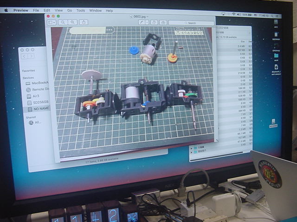Zoom in the image in Preview
The height and width of the screenshot is (222, 297).
coord(72,22)
